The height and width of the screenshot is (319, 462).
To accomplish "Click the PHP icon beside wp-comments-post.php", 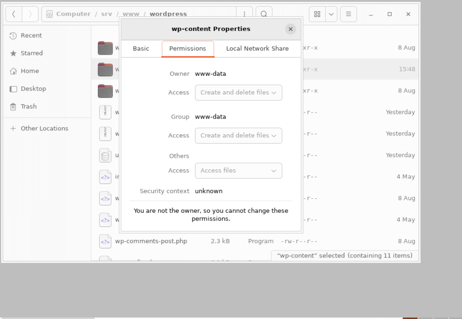I will point(105,241).
